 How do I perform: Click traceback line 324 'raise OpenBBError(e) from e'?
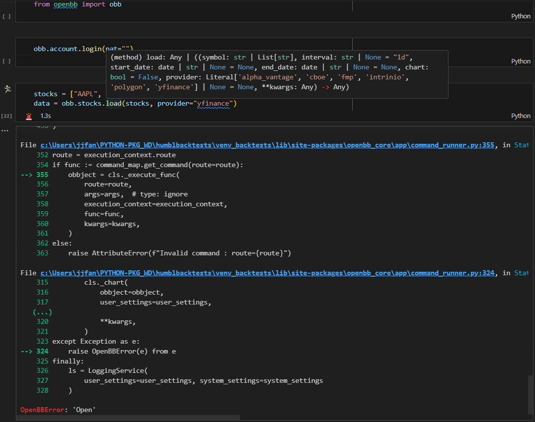(122, 351)
